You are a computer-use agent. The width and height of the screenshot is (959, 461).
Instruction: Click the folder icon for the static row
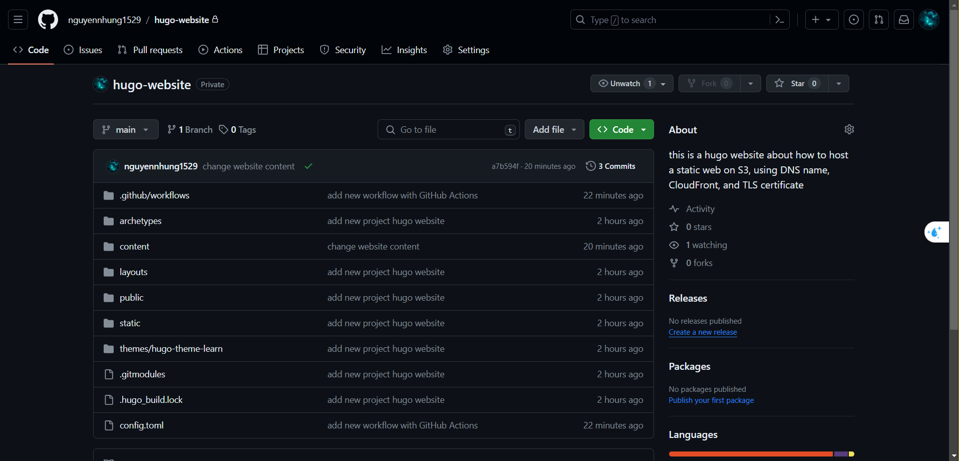point(109,323)
